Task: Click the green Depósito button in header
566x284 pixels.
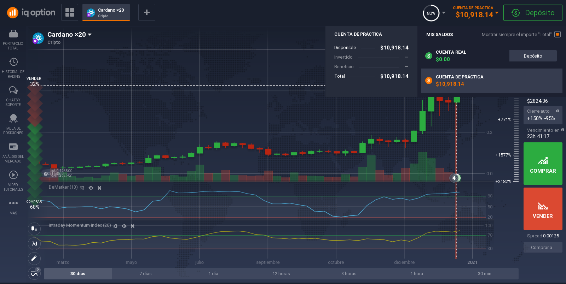Action: pos(533,13)
